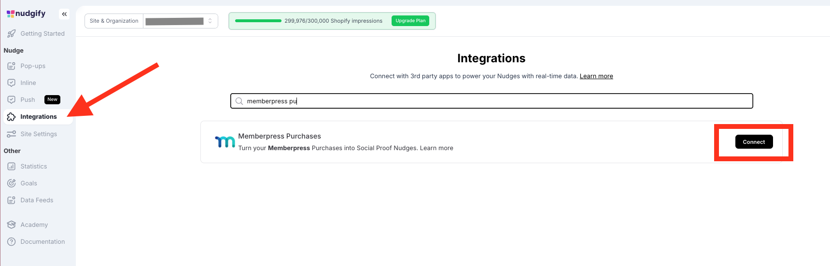Click the Statistics chart icon
The height and width of the screenshot is (266, 830).
tap(12, 167)
